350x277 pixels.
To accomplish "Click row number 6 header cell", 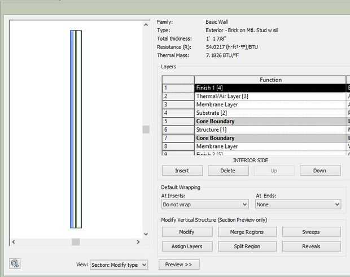I will tap(178, 129).
